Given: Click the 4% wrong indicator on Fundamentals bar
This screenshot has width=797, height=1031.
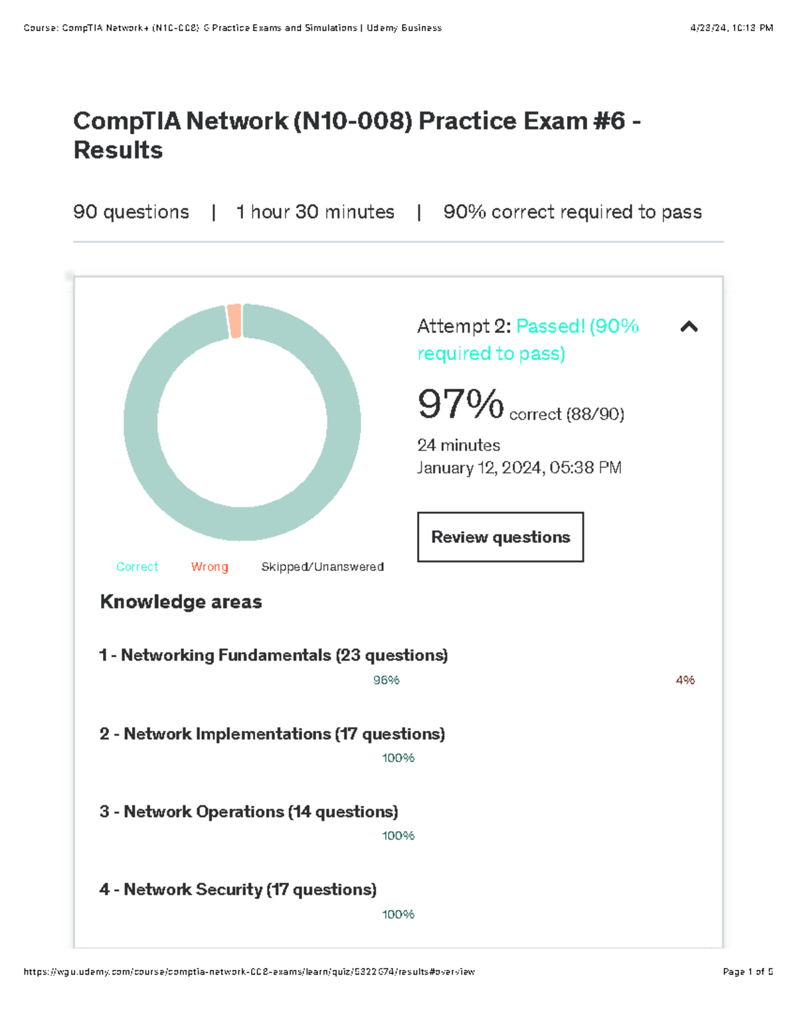Looking at the screenshot, I should (x=685, y=679).
